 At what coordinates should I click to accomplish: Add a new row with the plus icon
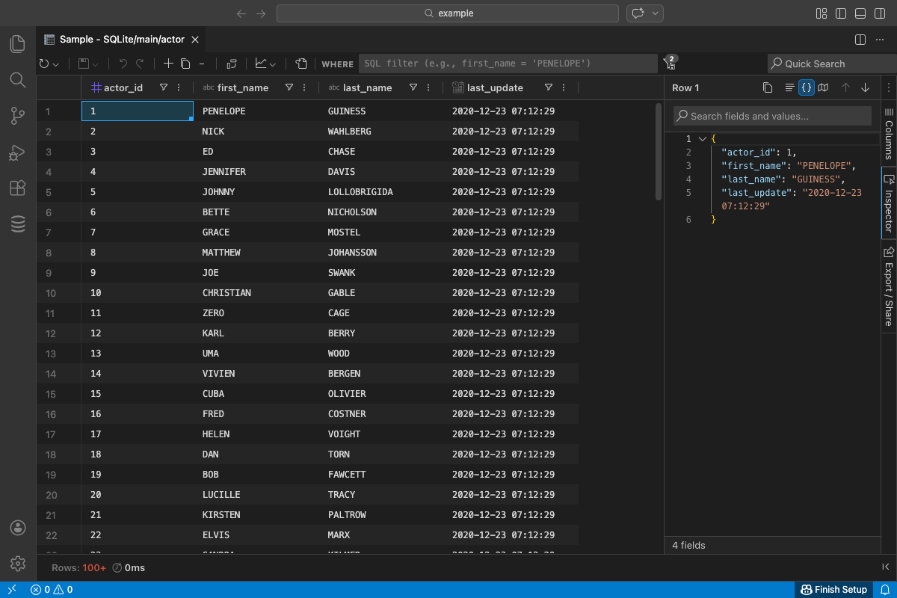click(168, 64)
